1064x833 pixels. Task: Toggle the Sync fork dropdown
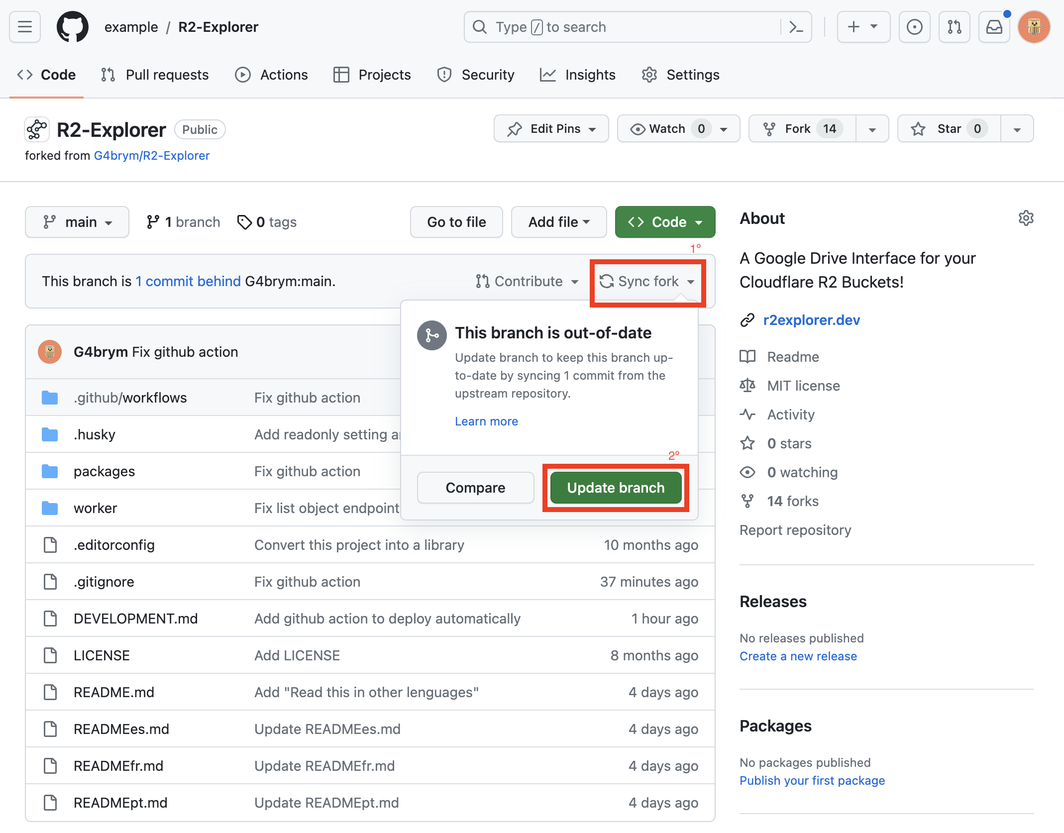click(647, 281)
